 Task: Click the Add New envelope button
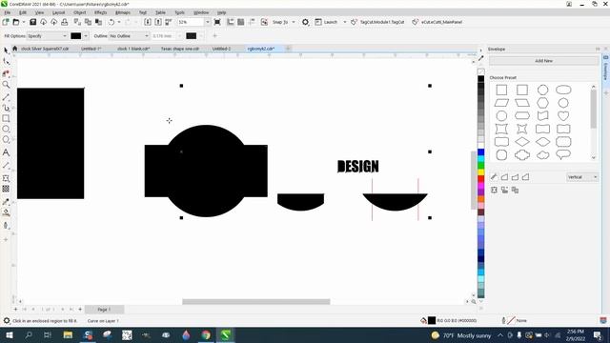543,61
